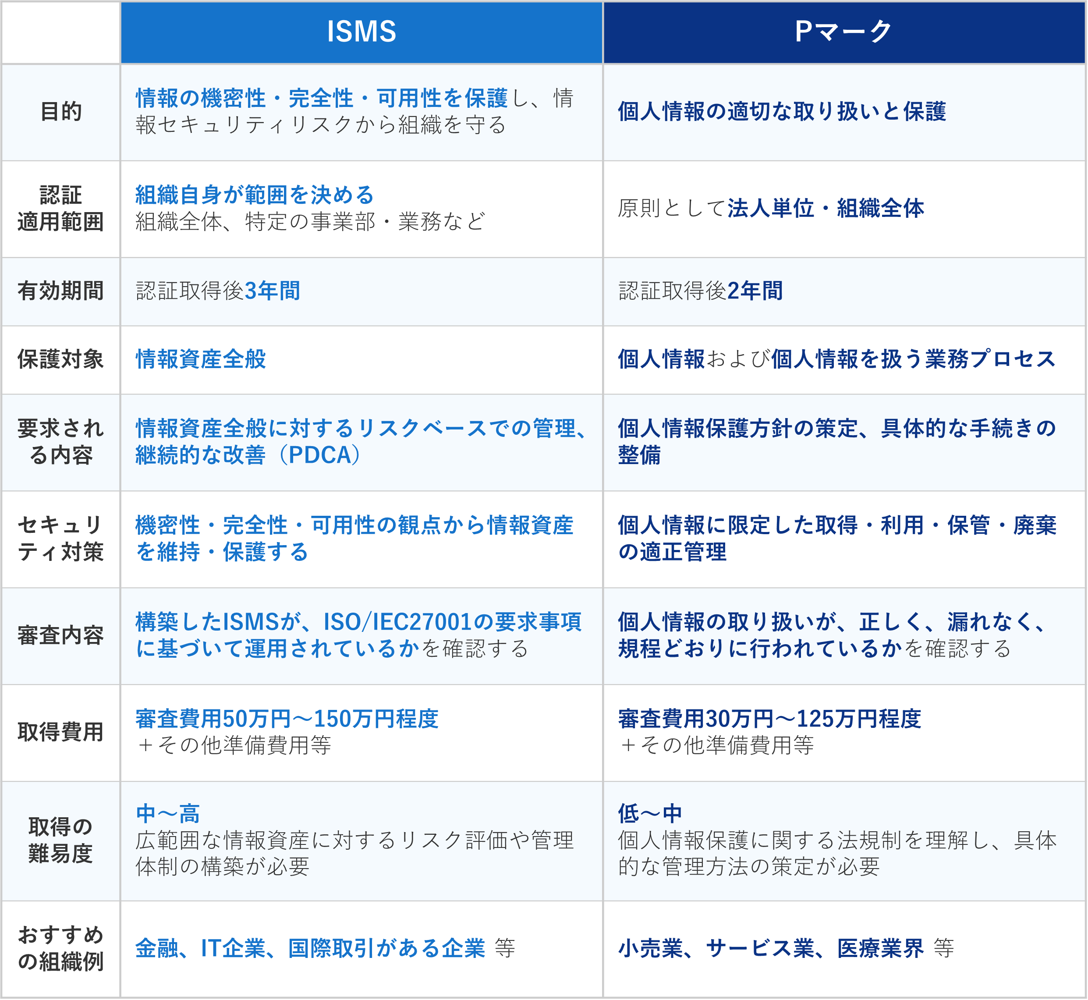Click the 保護対象 row label
The height and width of the screenshot is (1000, 1088).
coord(60,359)
